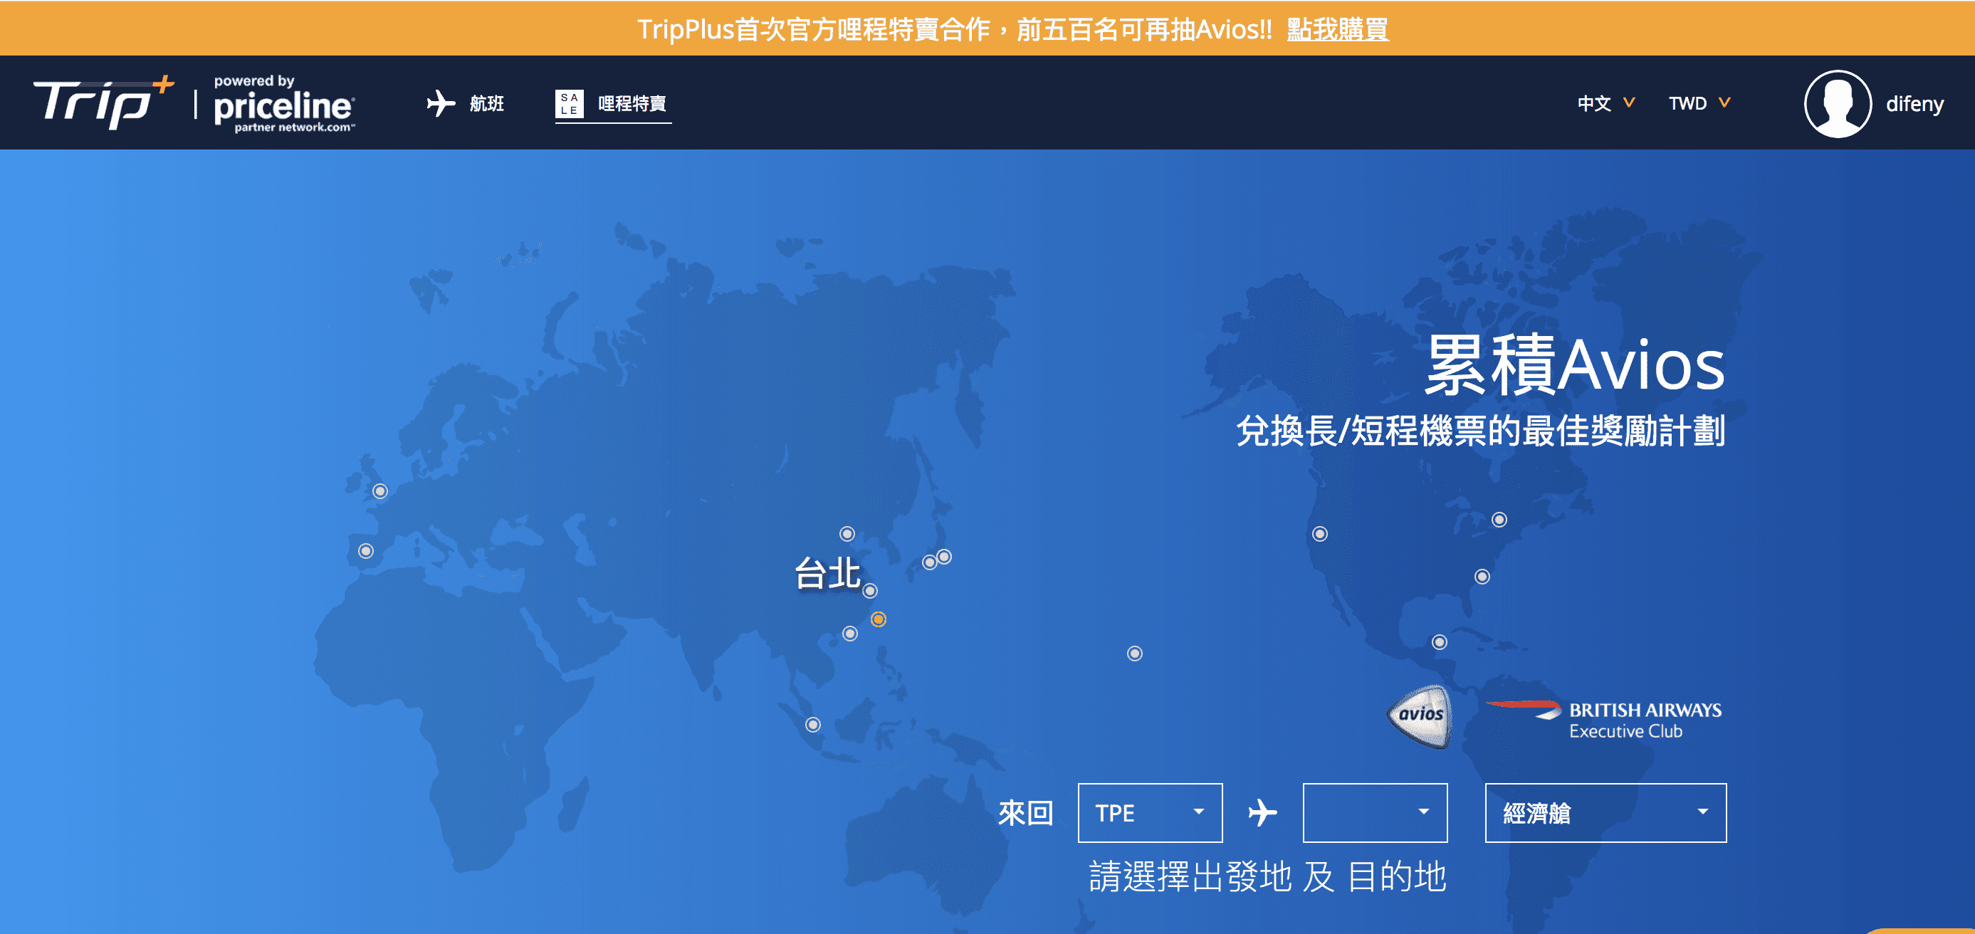Open the 經濟艙 cabin class dropdown

point(1605,812)
